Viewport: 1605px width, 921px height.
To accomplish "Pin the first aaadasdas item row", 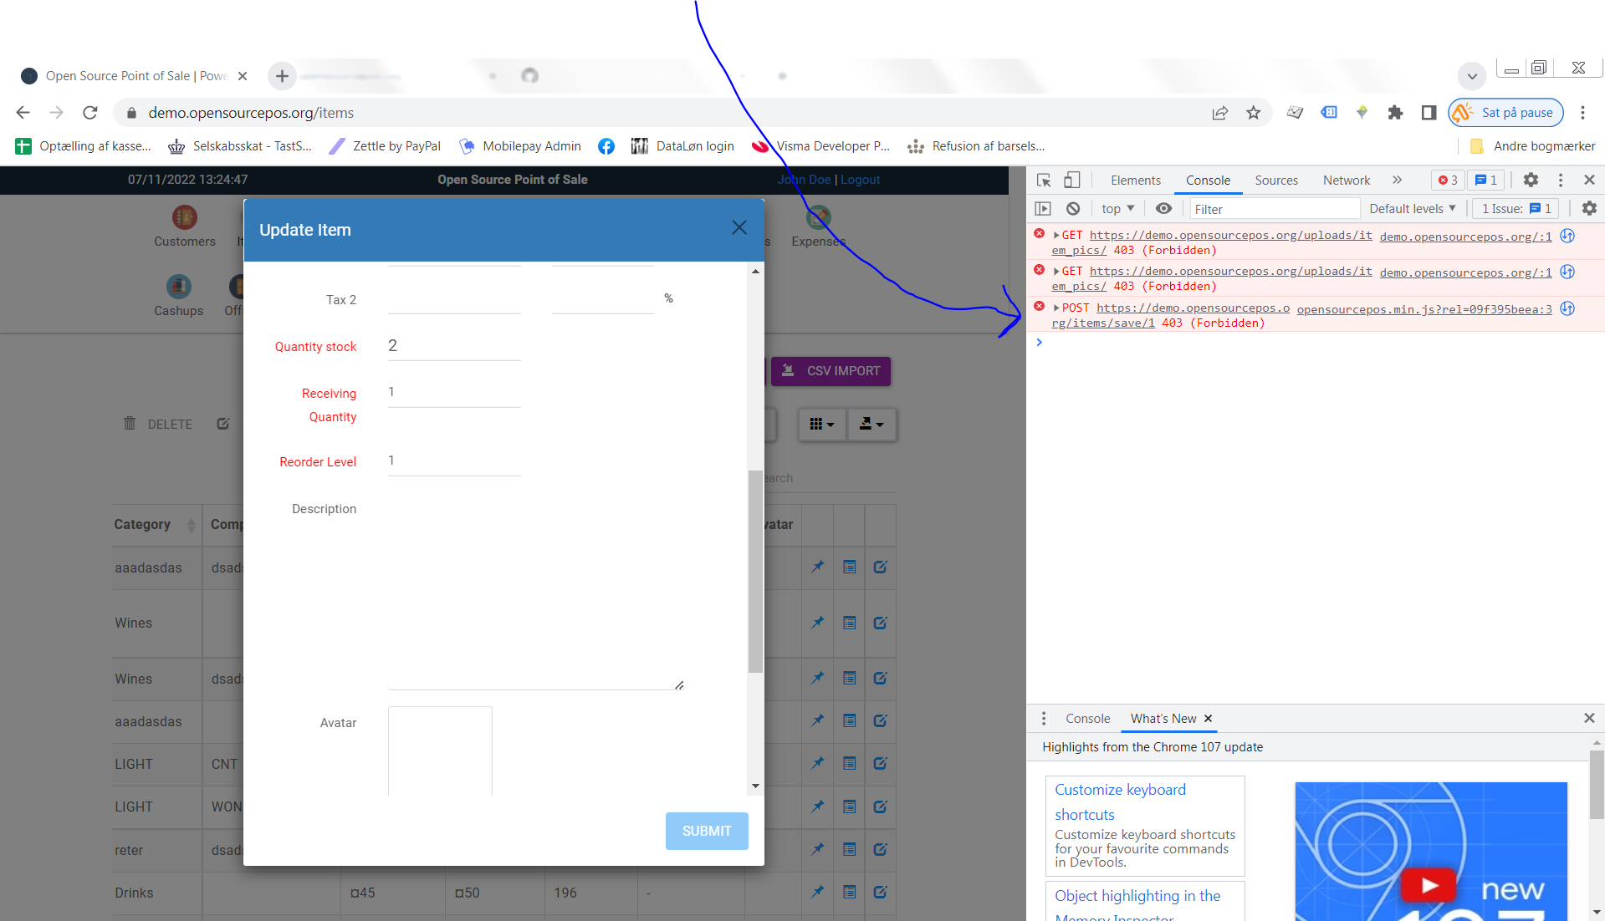I will pyautogui.click(x=817, y=567).
